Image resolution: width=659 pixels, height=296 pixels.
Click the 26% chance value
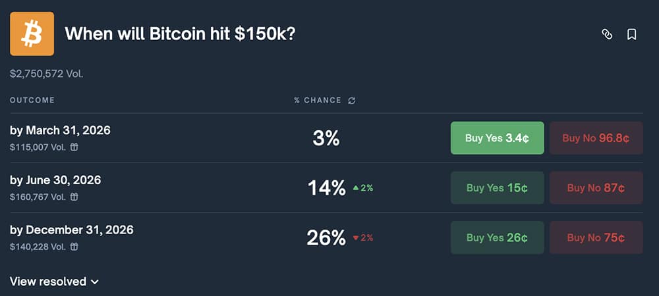tap(326, 237)
